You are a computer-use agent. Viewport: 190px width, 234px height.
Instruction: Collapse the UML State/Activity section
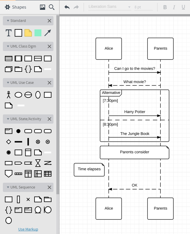(8, 119)
